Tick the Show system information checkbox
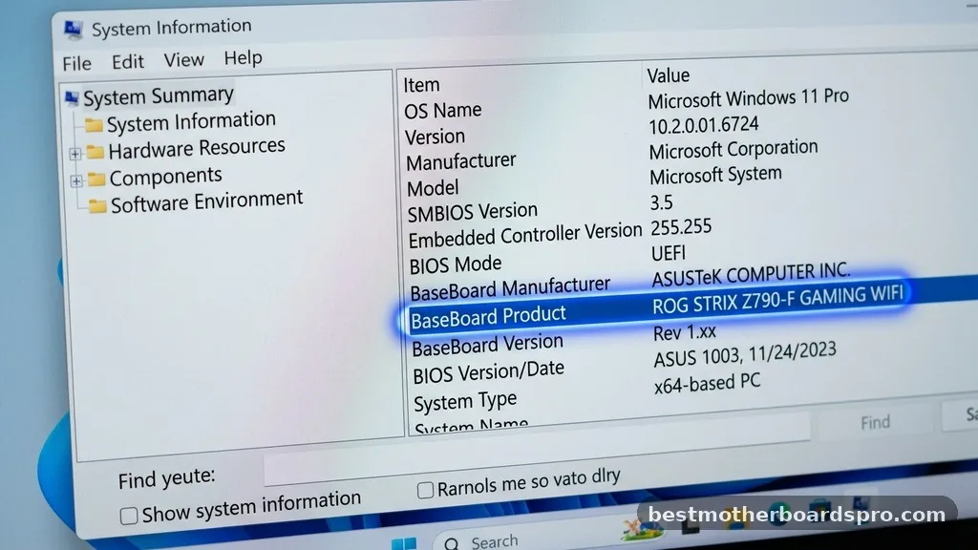The width and height of the screenshot is (978, 550). (129, 515)
